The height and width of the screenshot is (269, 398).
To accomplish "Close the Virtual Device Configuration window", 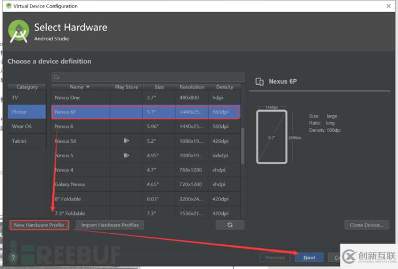I will 388,6.
